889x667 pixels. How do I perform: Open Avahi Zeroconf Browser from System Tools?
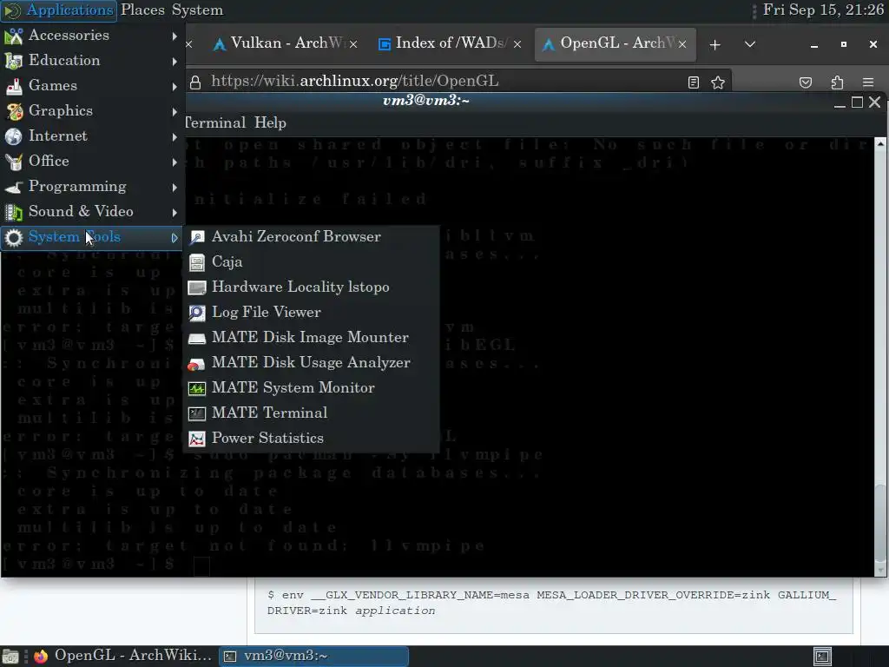point(312,236)
